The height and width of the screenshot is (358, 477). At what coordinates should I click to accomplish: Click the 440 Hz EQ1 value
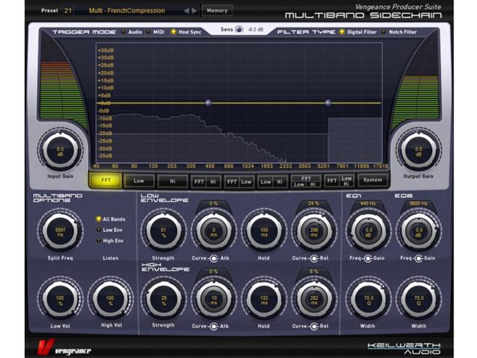click(x=368, y=204)
